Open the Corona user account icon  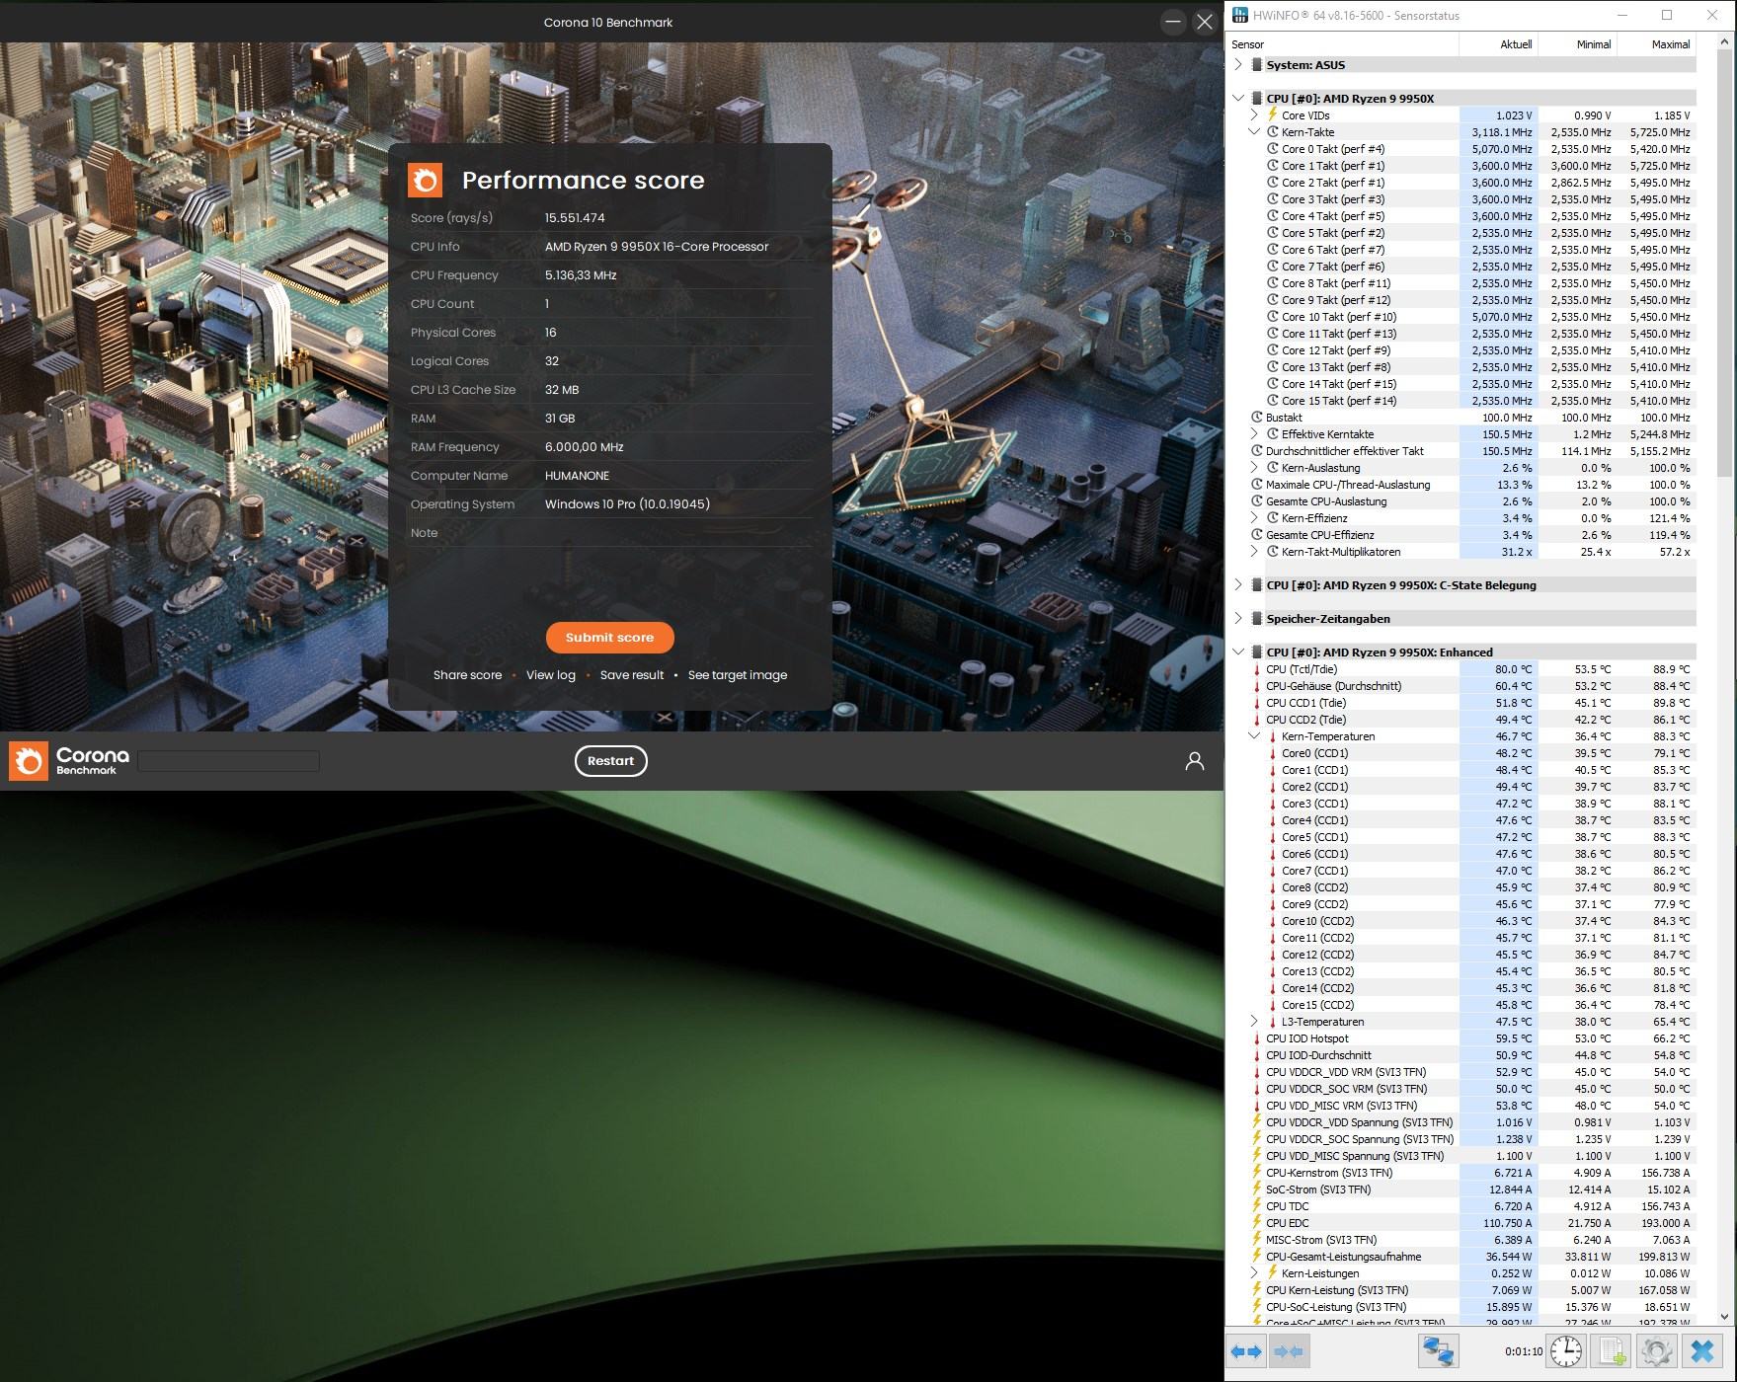(x=1194, y=761)
